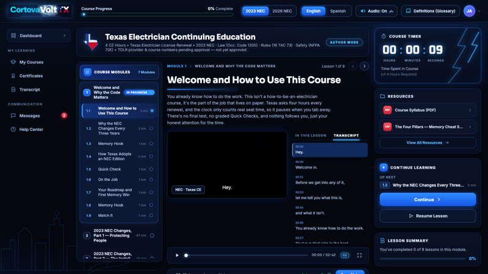
Task: Open Definitions (Glossary)
Action: point(431,11)
